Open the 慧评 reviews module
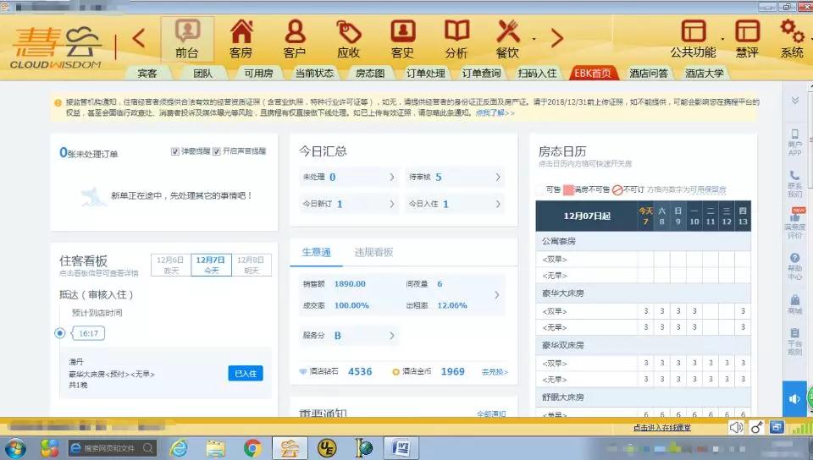The width and height of the screenshot is (813, 460). [747, 40]
